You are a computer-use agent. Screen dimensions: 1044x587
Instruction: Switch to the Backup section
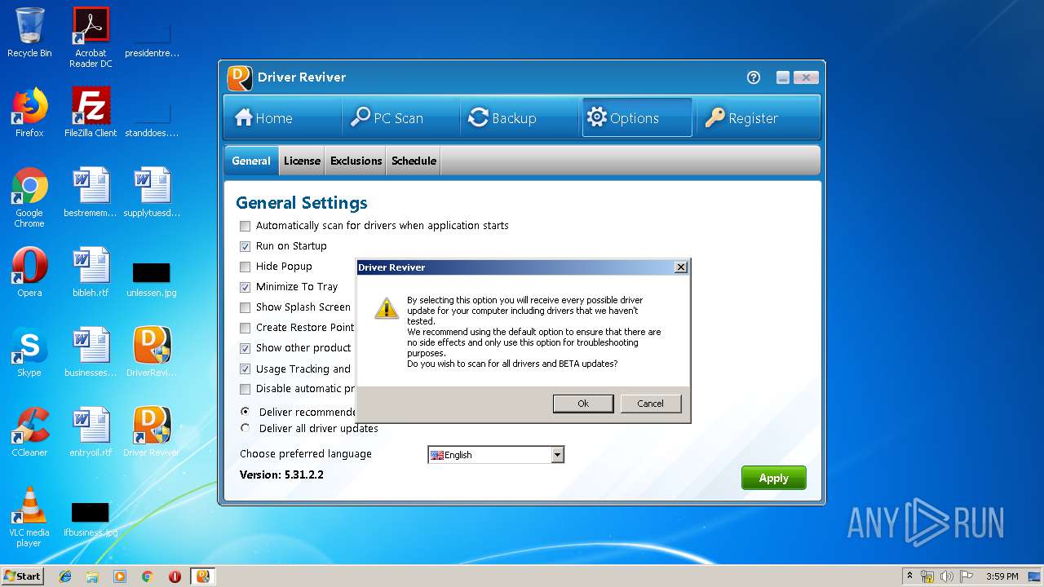coord(520,118)
